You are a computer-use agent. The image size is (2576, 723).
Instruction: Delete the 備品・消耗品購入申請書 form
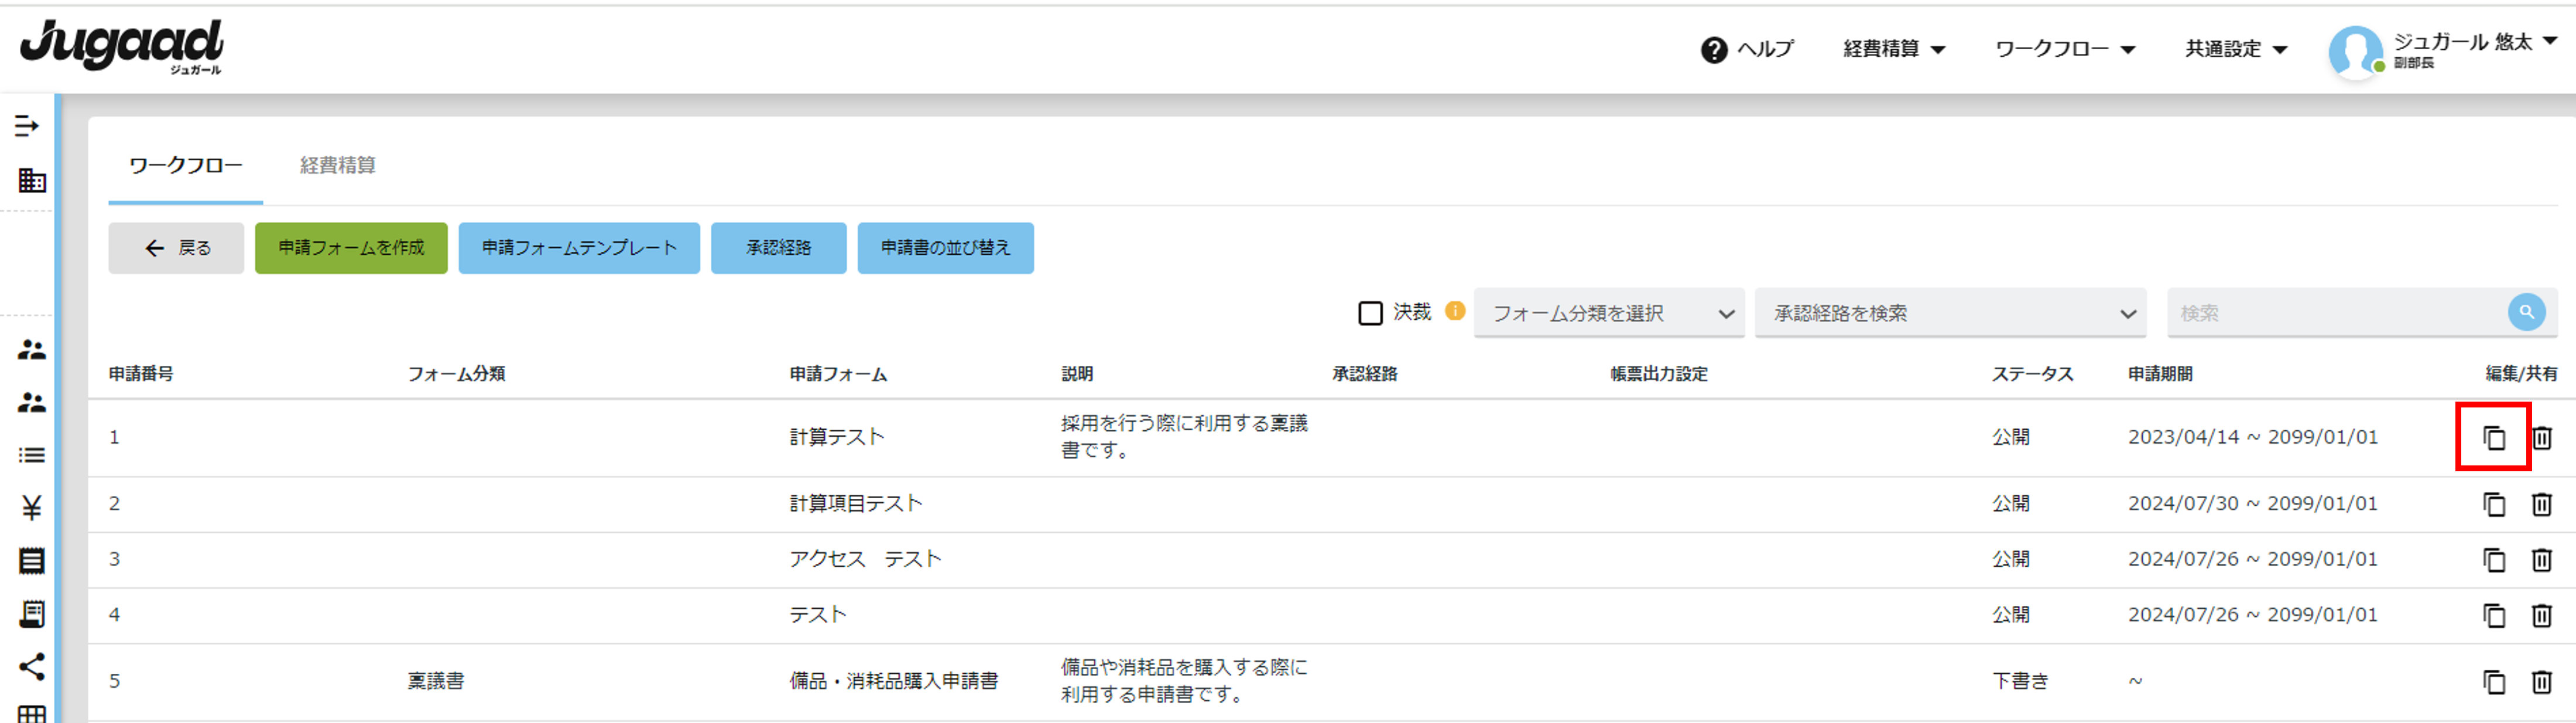(x=2542, y=682)
